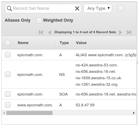138x126 pixels.
Task: Click the horizontal scrollbar right arrow
Action: (134, 113)
